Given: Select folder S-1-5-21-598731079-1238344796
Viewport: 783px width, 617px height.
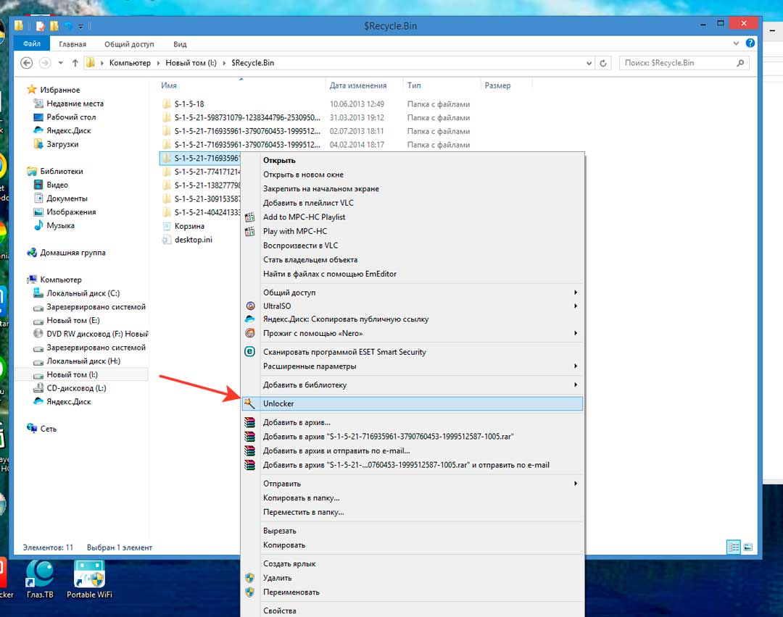Looking at the screenshot, I should 246,117.
